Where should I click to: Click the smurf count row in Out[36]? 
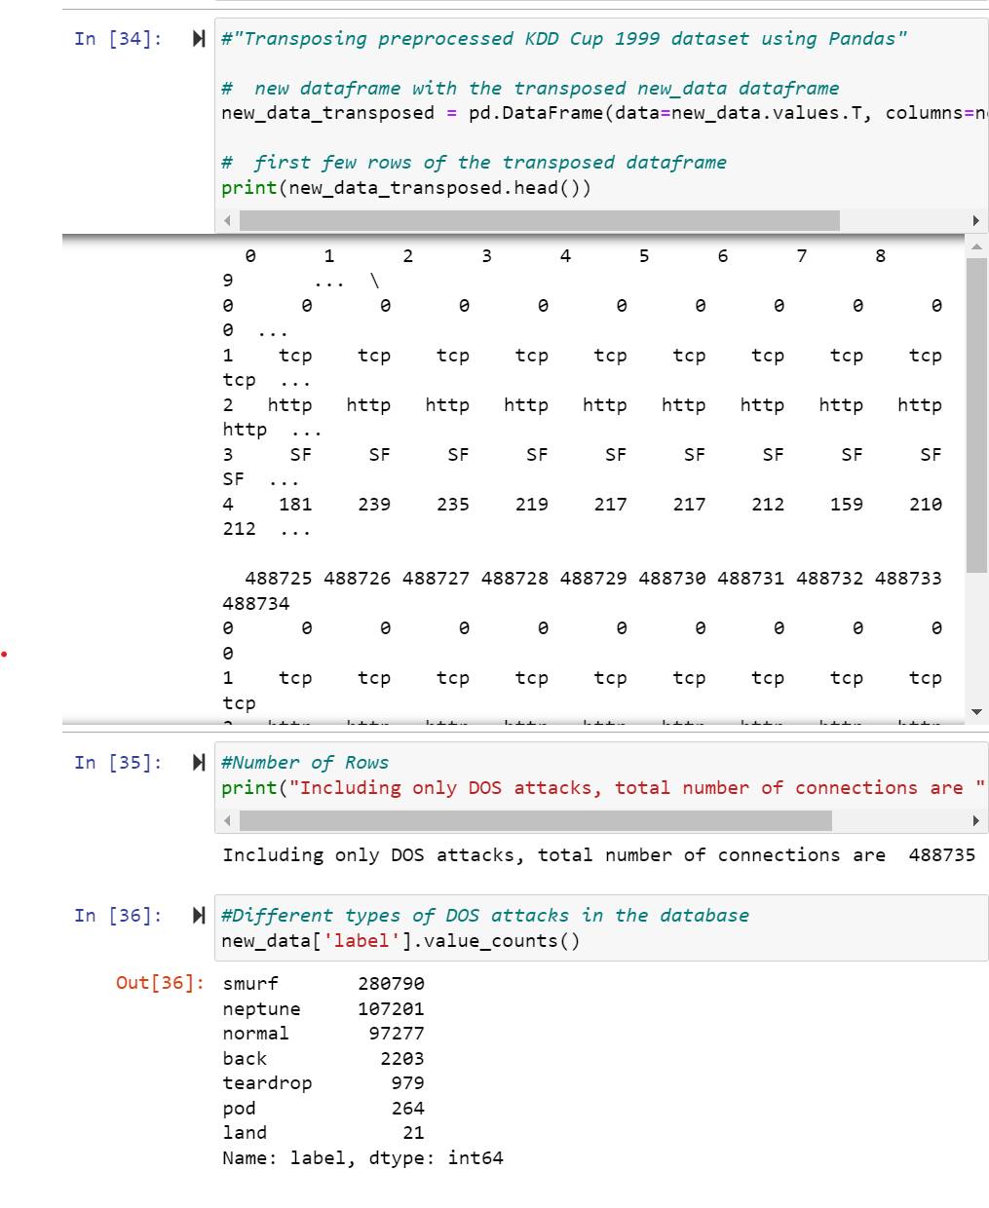[x=322, y=984]
